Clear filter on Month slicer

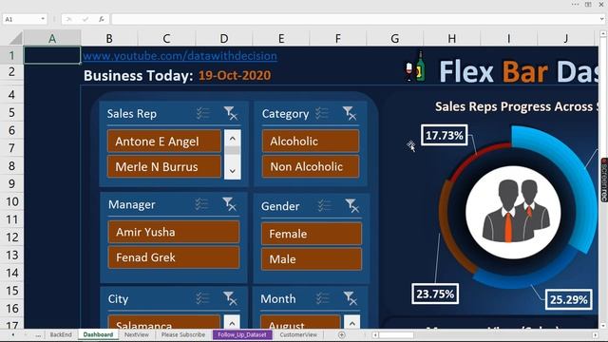pyautogui.click(x=351, y=298)
